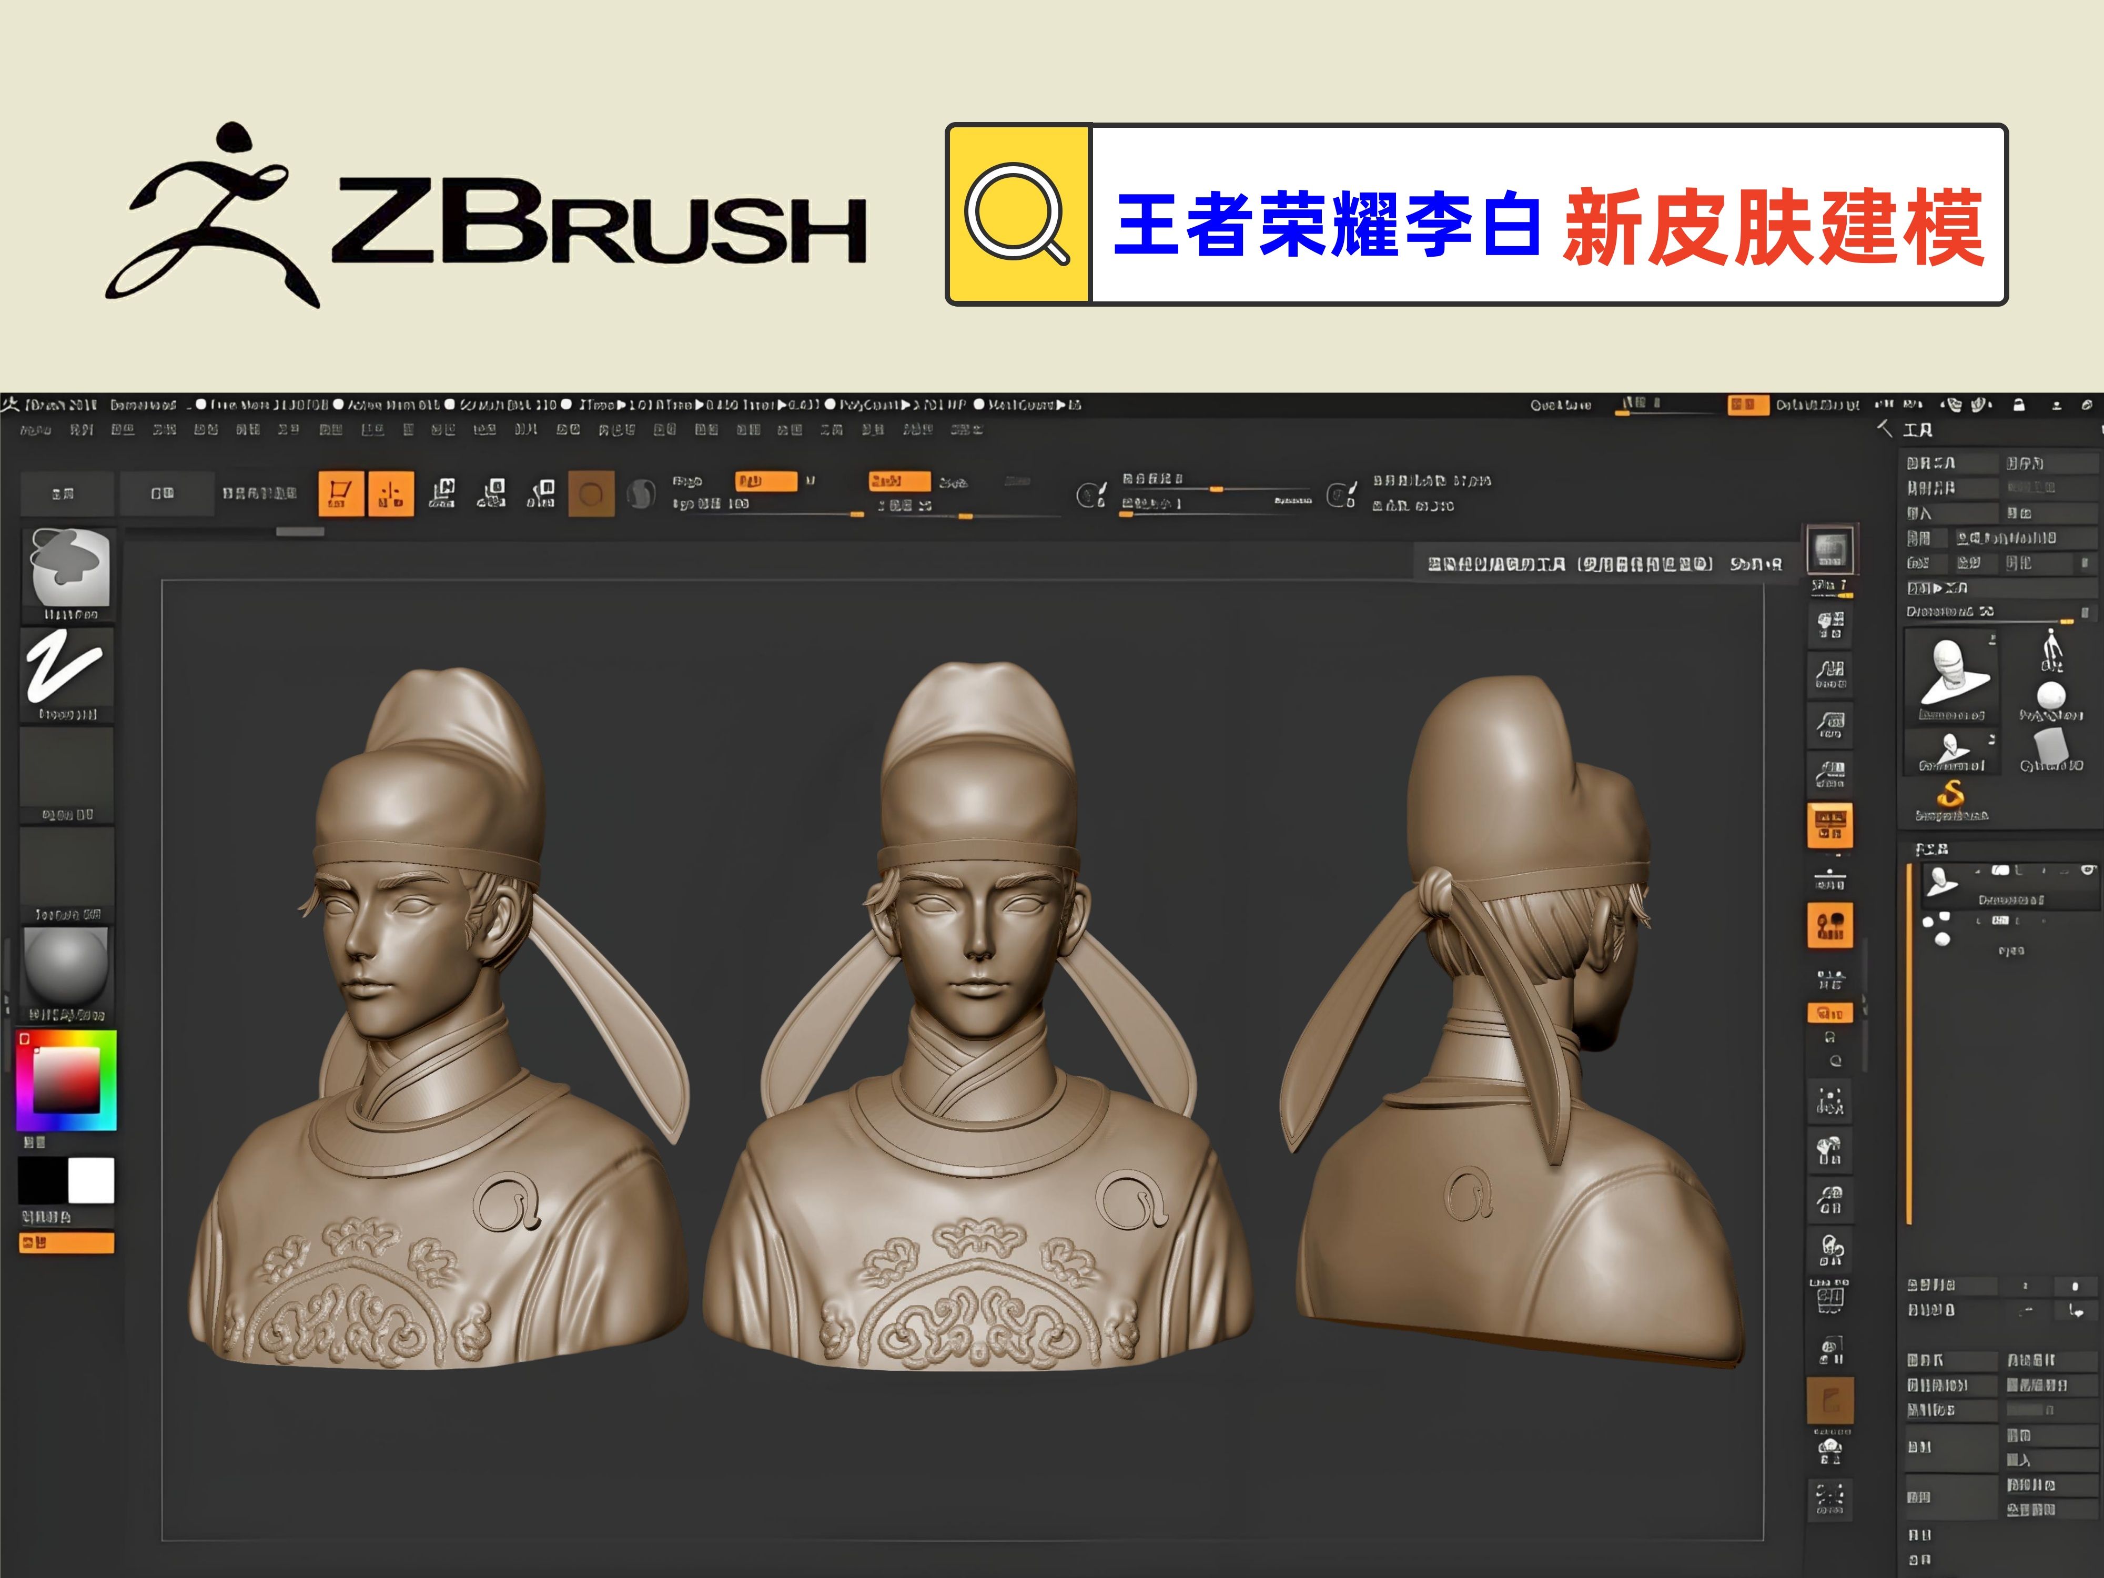Open the empty alpha picker slot
Viewport: 2104px width, 1578px height.
pos(67,774)
